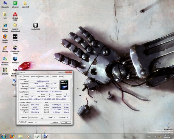
Task: Open the foobar2000 desktop icon
Action: tap(35, 26)
